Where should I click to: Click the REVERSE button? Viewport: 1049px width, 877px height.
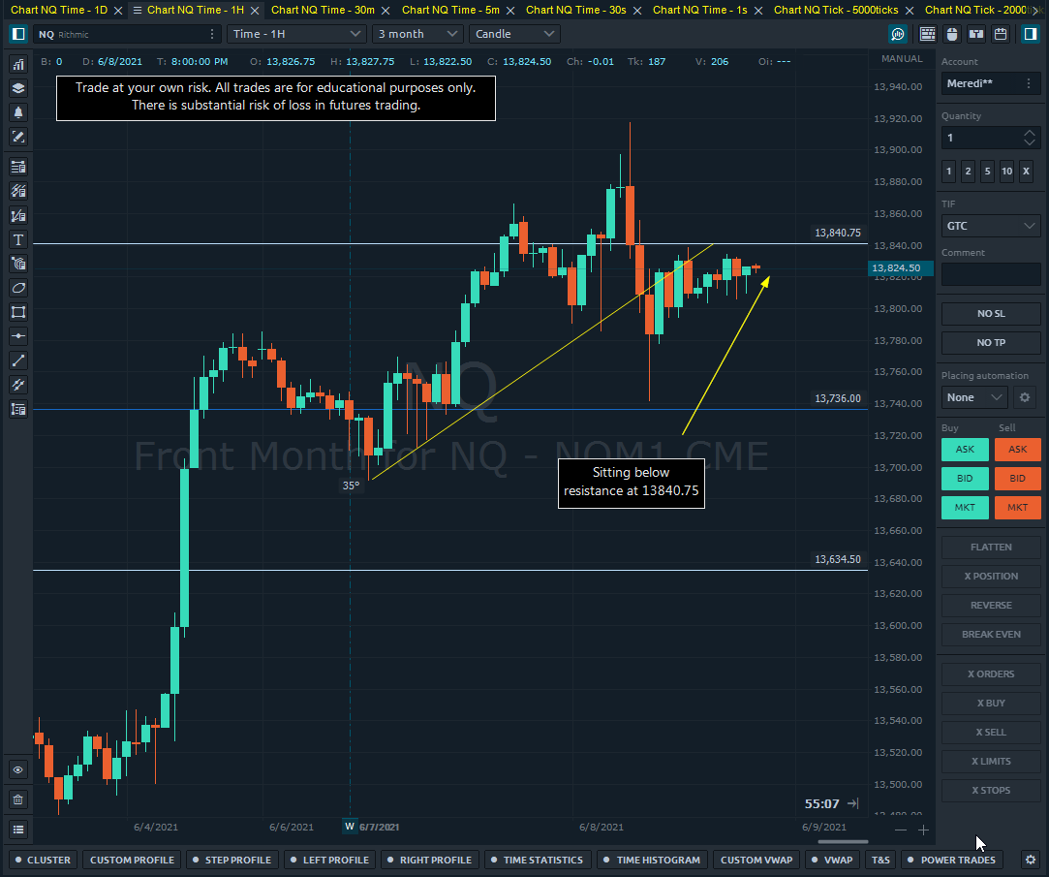(x=991, y=606)
